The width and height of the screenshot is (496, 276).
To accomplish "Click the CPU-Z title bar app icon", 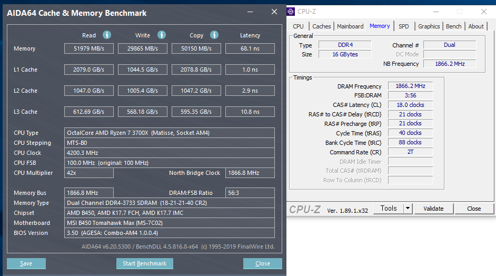I will (291, 12).
